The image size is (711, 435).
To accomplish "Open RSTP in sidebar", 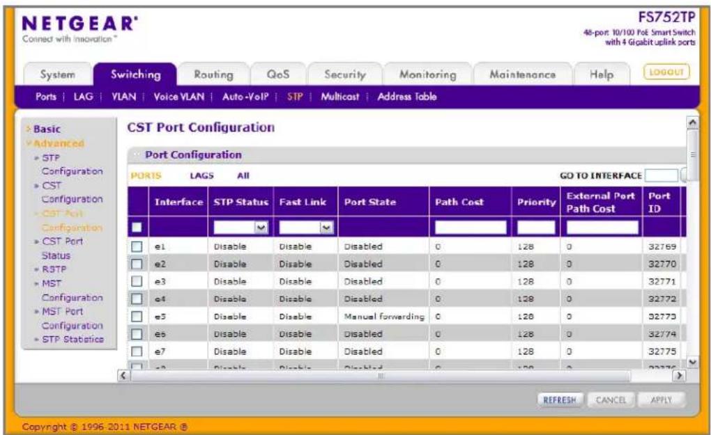I will 54,269.
